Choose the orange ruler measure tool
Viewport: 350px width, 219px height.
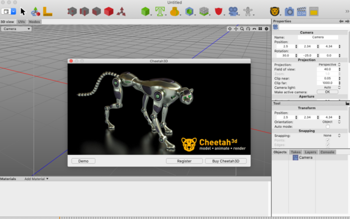point(47,12)
